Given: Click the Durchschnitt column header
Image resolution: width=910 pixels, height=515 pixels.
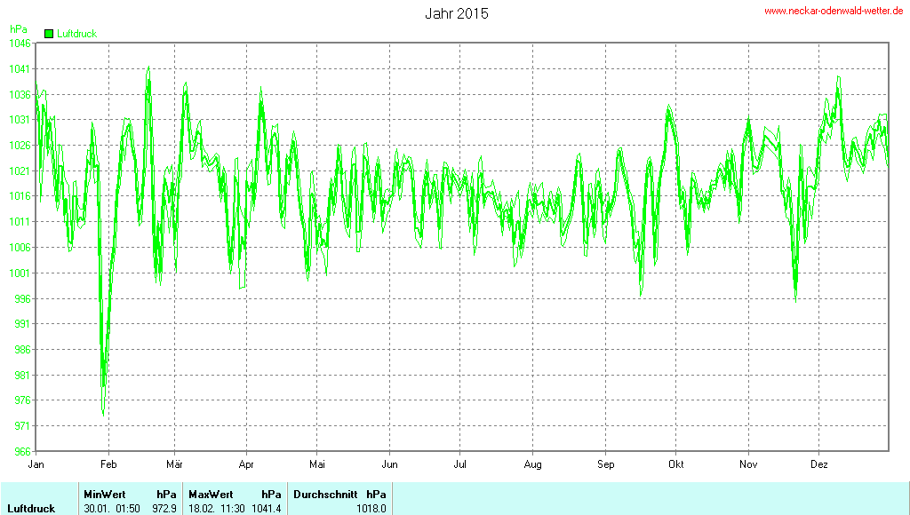Looking at the screenshot, I should [325, 494].
